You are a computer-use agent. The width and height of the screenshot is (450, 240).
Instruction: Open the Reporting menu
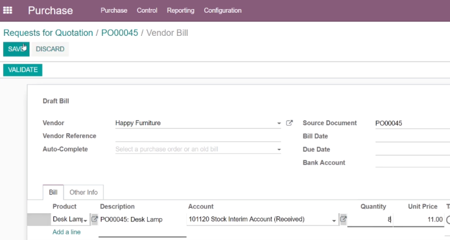181,10
